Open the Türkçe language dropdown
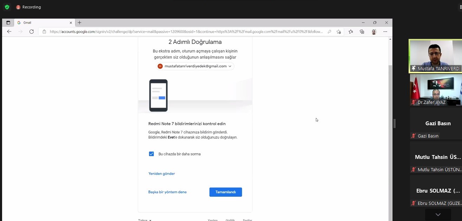Viewport: 462px width, 221px height. click(145, 220)
